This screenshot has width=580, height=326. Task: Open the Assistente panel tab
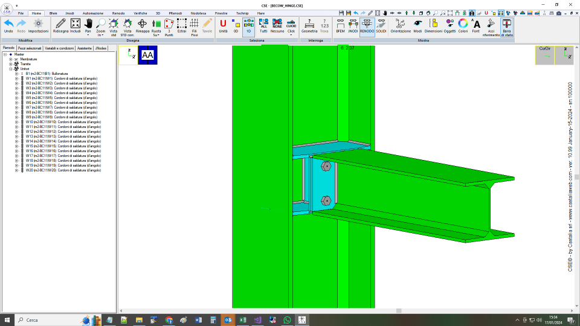click(85, 48)
